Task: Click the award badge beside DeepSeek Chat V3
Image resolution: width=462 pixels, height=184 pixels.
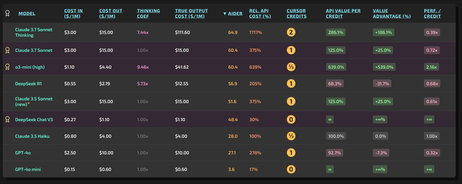Action: [x=8, y=119]
